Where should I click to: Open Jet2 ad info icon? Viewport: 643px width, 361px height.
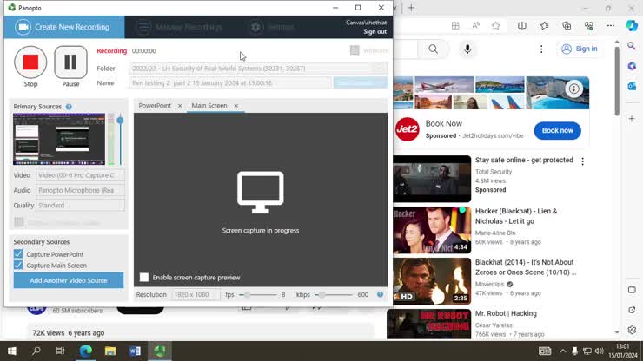[x=573, y=89]
